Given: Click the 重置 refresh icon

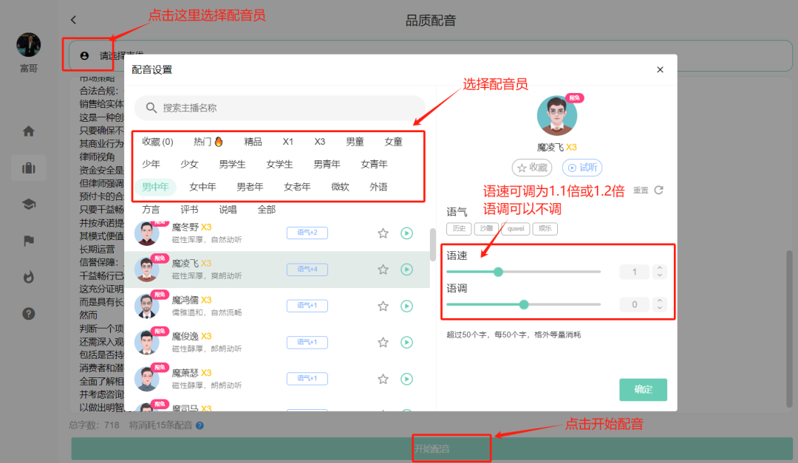Looking at the screenshot, I should (658, 190).
